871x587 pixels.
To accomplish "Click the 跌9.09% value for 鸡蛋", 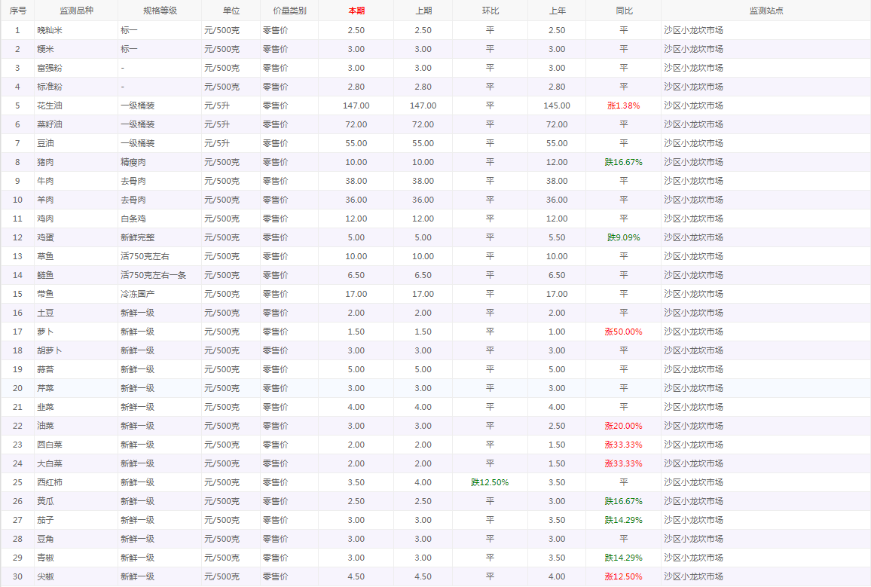I will [624, 237].
